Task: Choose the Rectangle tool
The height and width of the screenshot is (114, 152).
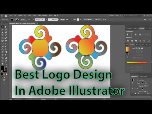Action: click(x=3, y=38)
